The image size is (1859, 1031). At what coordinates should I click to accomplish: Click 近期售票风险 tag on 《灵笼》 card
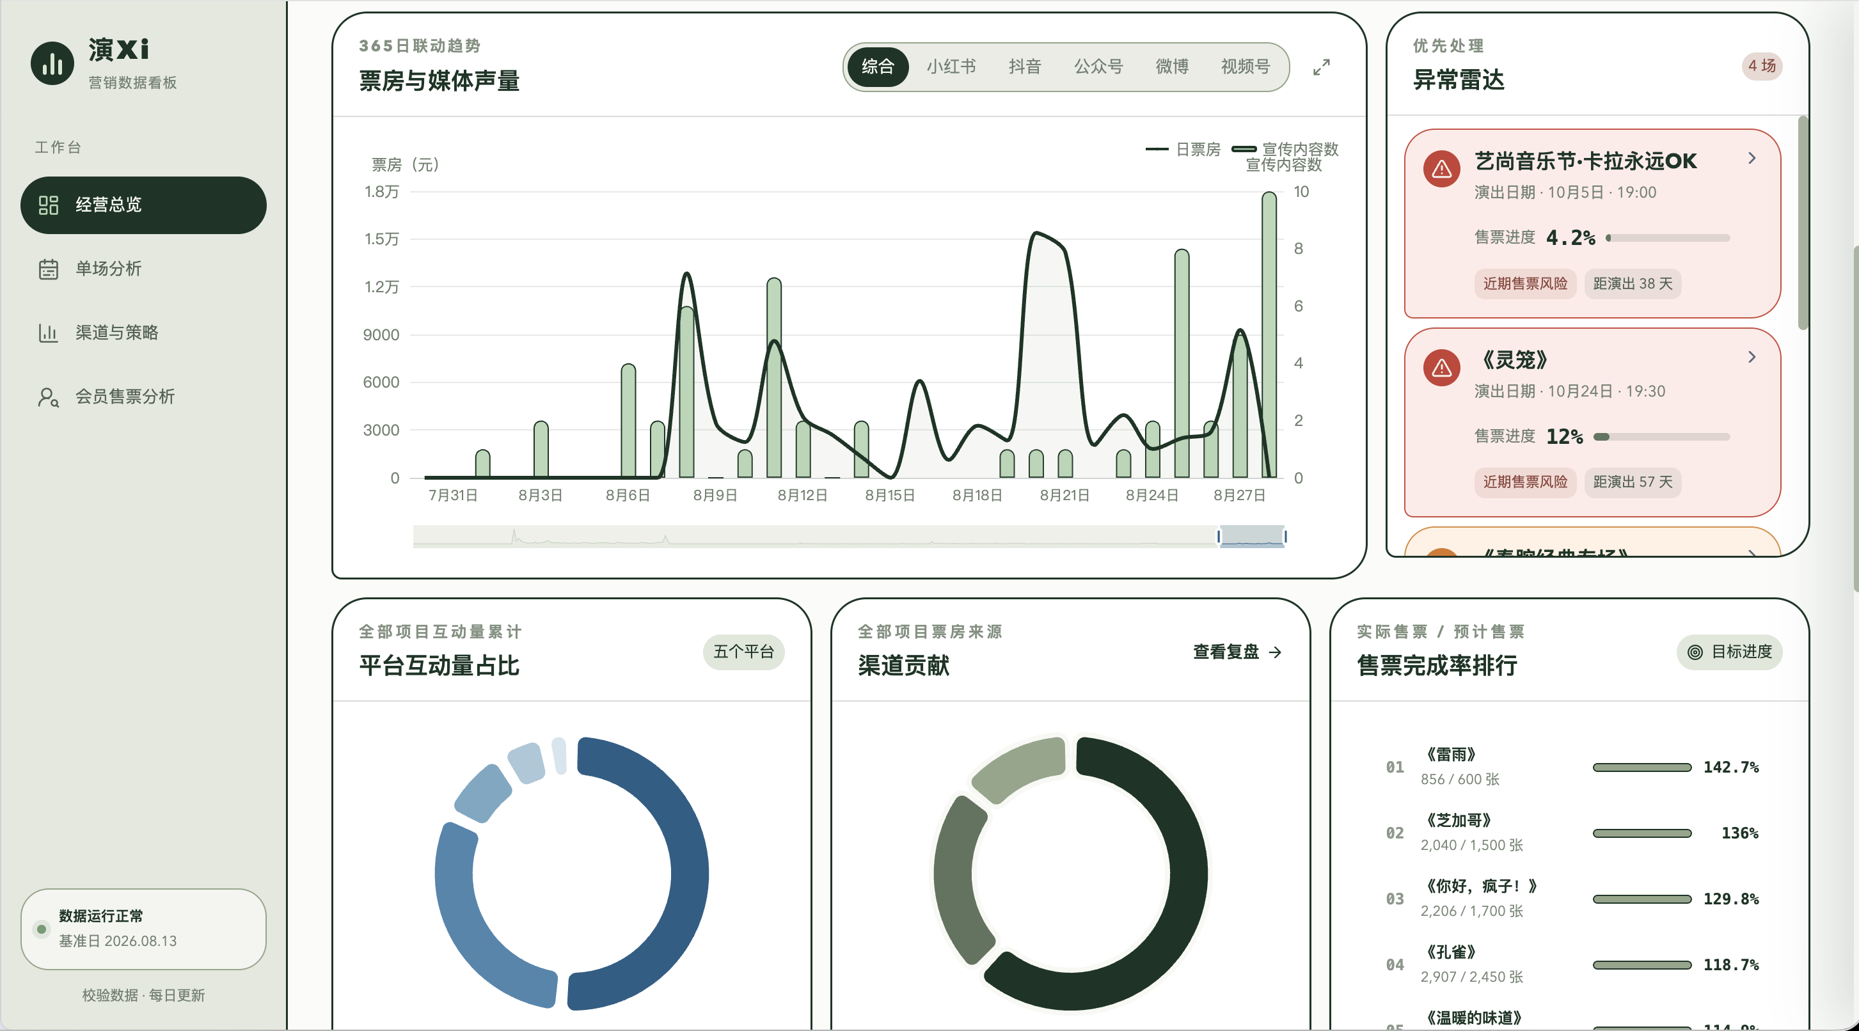tap(1525, 482)
